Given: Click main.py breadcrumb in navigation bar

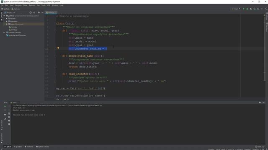Looking at the screenshot, I should [x=16, y=9].
